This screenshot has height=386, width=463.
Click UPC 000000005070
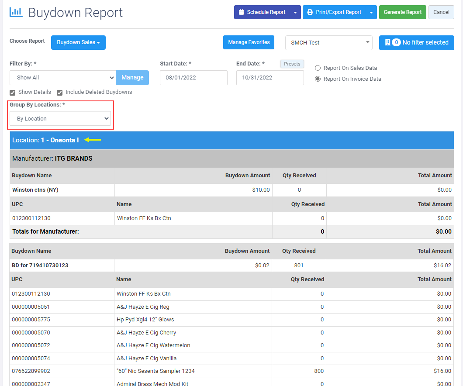click(x=31, y=333)
